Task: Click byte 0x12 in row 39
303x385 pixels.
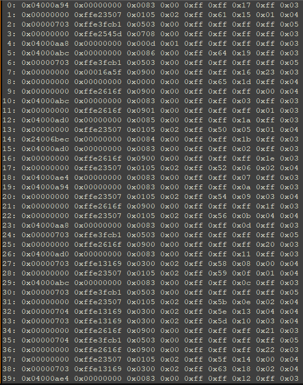Action: point(241,379)
